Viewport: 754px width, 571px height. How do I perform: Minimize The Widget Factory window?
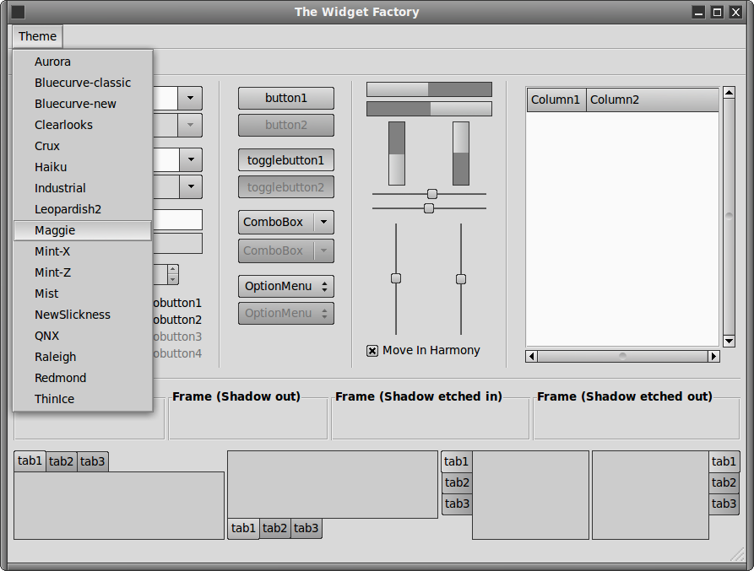point(699,12)
